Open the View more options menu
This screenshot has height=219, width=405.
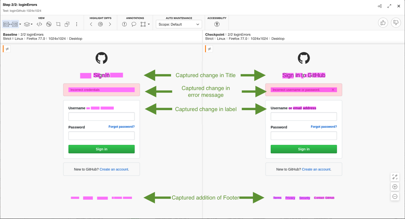coord(76,24)
